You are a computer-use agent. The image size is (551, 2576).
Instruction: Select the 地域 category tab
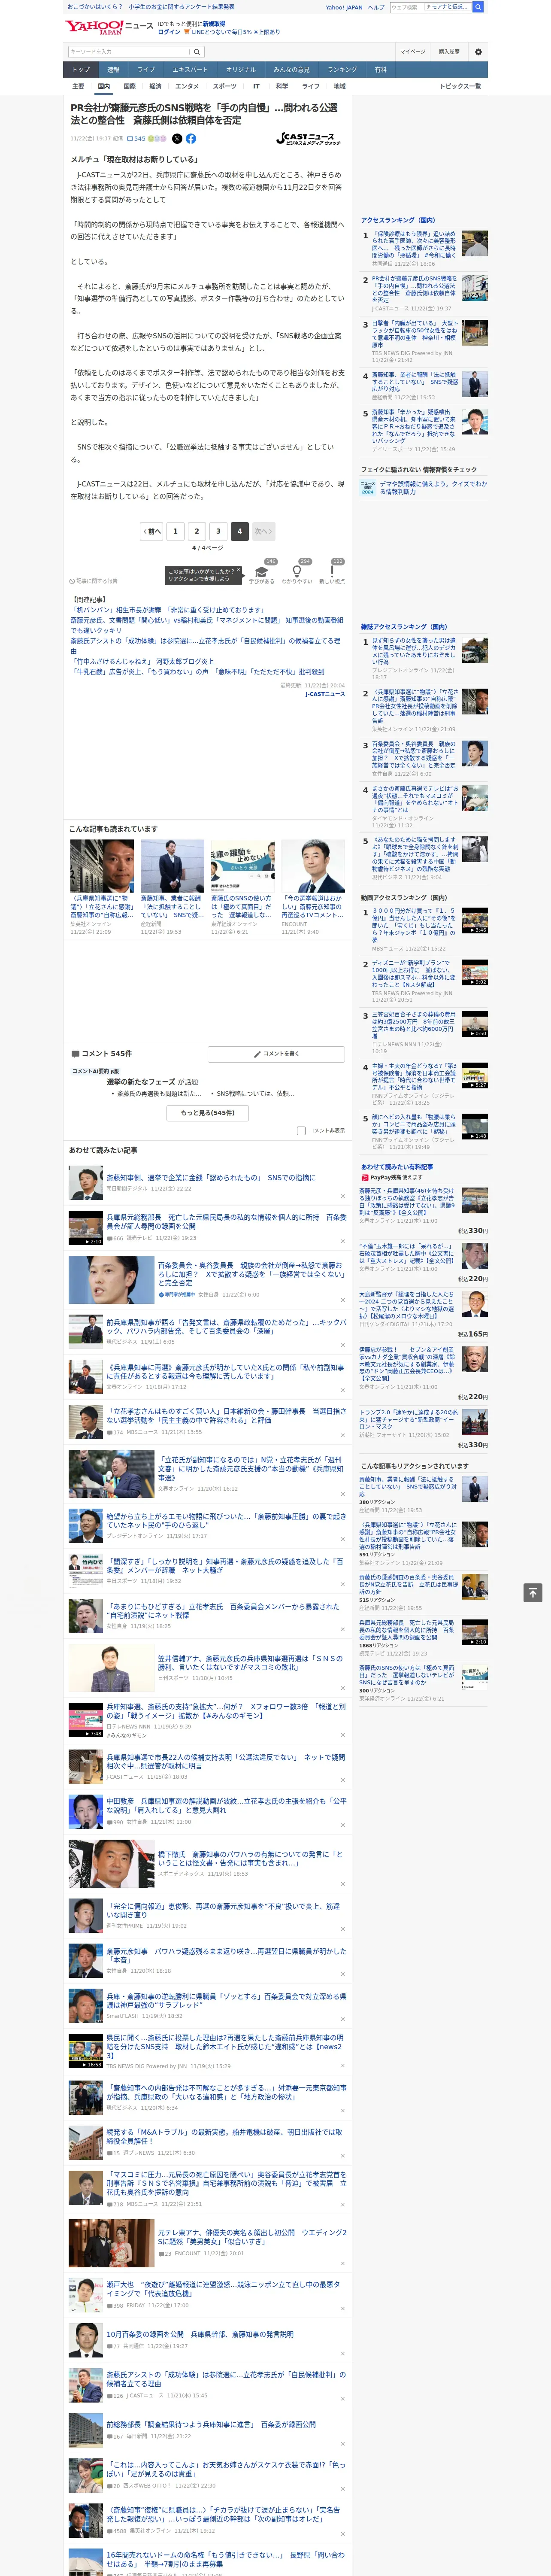(x=339, y=86)
